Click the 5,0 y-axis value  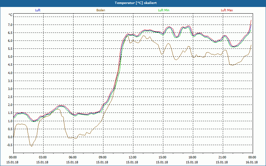[10, 57]
